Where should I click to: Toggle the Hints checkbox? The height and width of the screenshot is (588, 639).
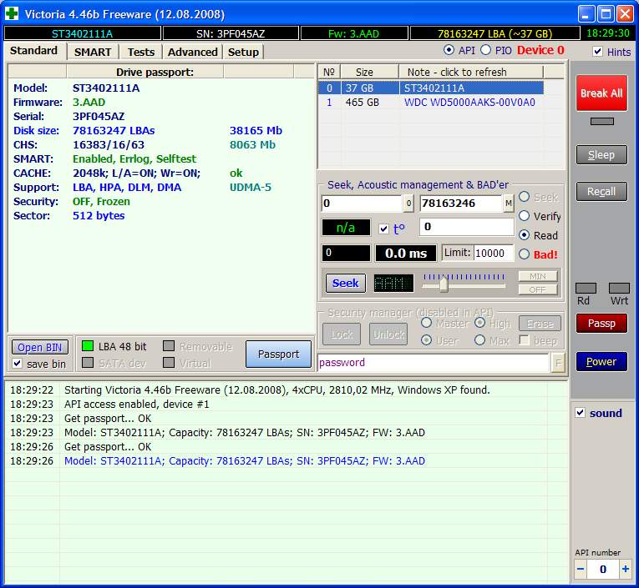tap(597, 52)
